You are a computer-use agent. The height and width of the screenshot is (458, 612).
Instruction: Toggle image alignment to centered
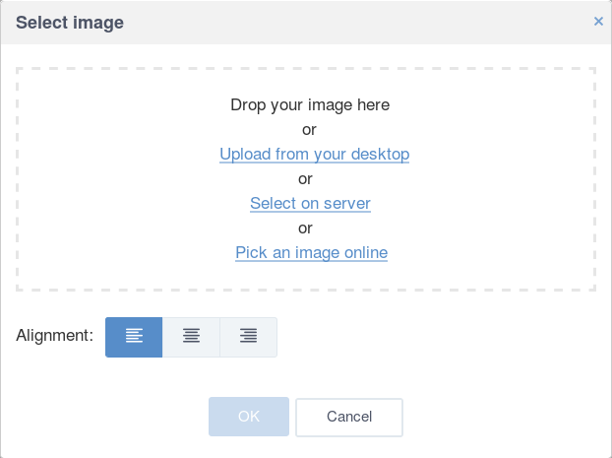tap(191, 337)
